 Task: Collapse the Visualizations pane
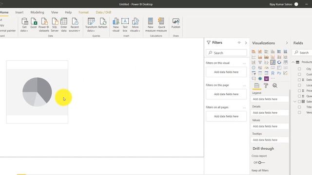click(x=287, y=43)
